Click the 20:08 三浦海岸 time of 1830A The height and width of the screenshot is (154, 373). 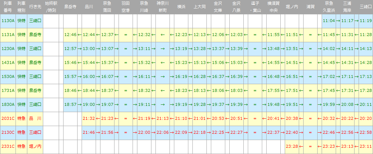click(347, 104)
